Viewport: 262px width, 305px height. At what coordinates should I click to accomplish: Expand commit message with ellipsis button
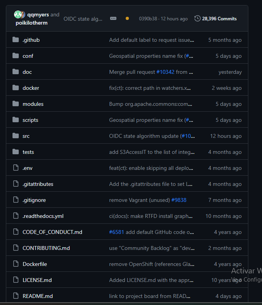point(113,18)
